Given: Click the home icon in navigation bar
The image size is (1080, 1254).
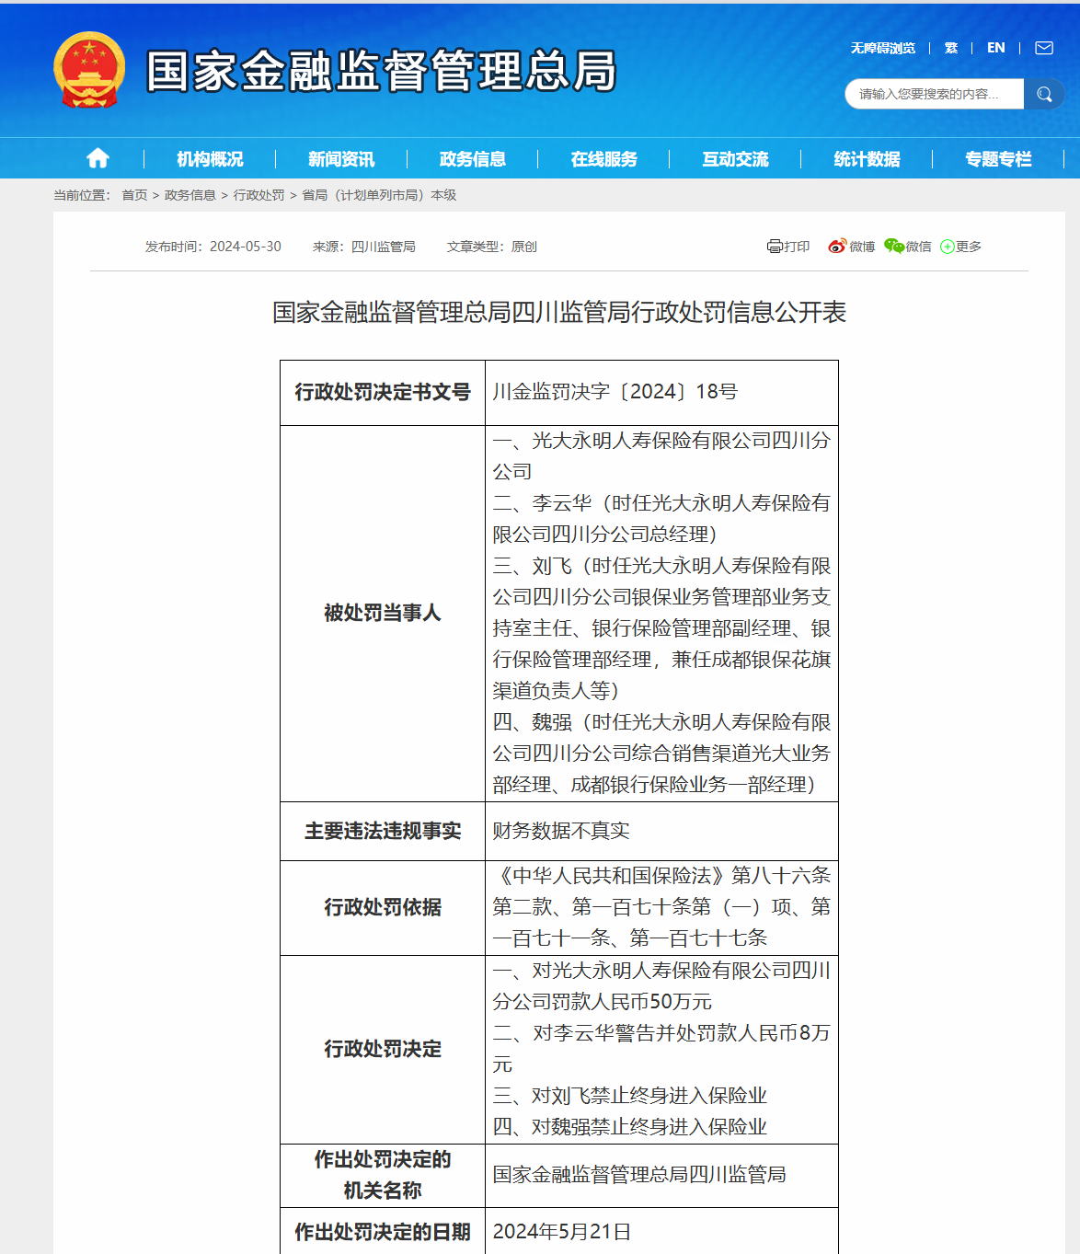Looking at the screenshot, I should point(98,158).
